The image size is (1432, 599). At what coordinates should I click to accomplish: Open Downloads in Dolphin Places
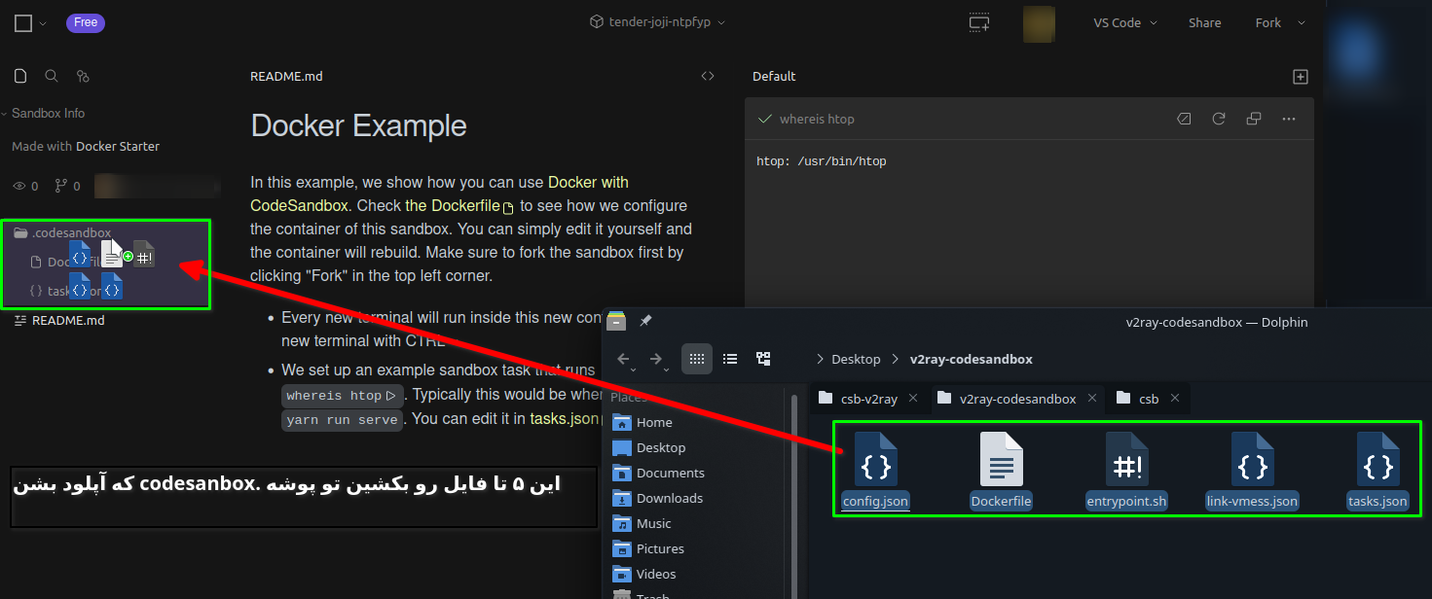pyautogui.click(x=658, y=499)
